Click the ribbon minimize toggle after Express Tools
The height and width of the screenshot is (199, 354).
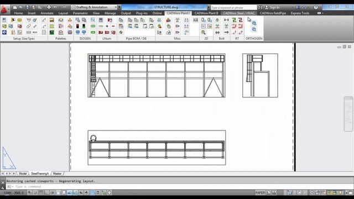click(x=319, y=13)
